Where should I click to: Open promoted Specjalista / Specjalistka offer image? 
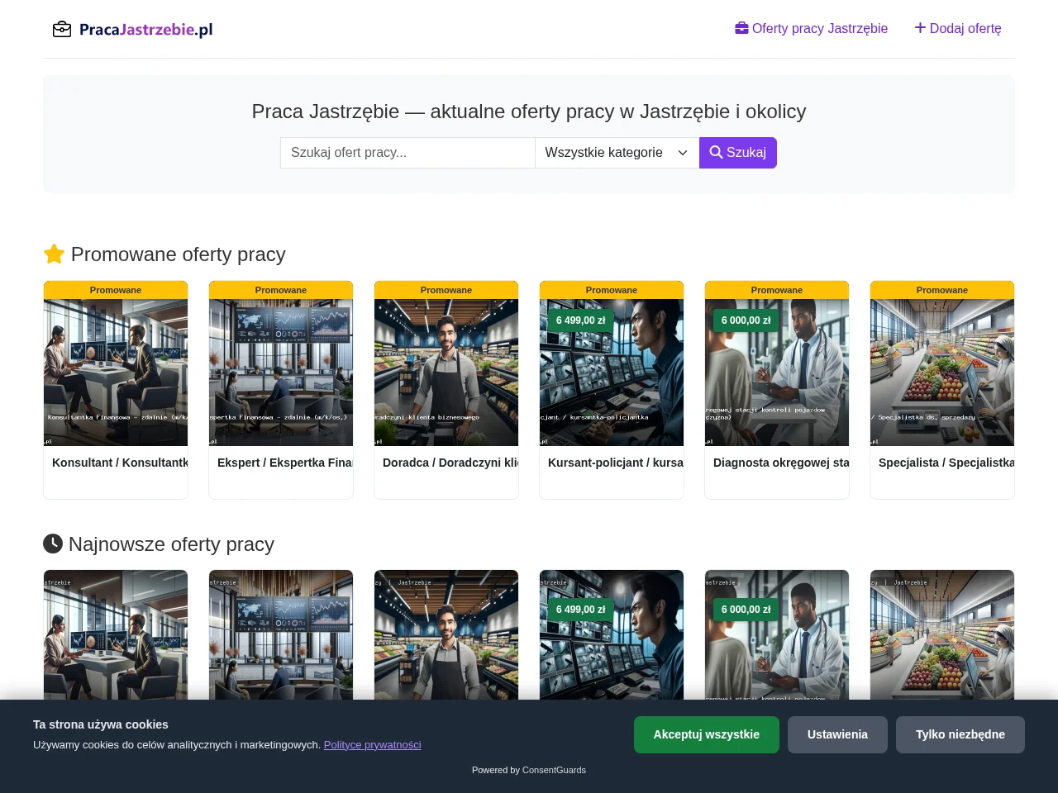[x=942, y=373]
